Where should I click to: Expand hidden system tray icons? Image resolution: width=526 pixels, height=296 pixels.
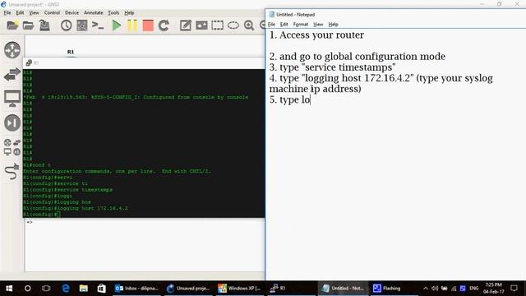click(x=426, y=289)
